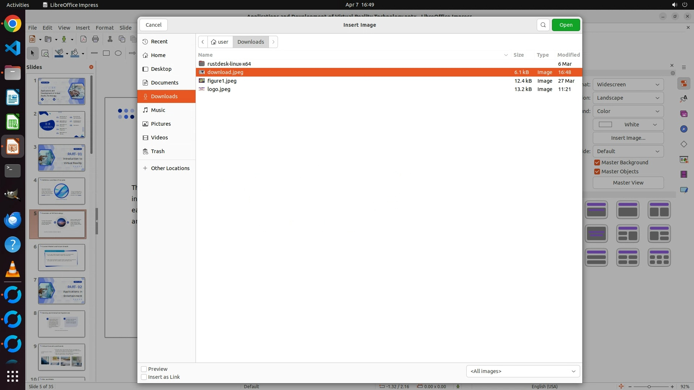Screen dimensions: 694x390
Task: Select the file logo.jpeg in the list
Action: 219,89
